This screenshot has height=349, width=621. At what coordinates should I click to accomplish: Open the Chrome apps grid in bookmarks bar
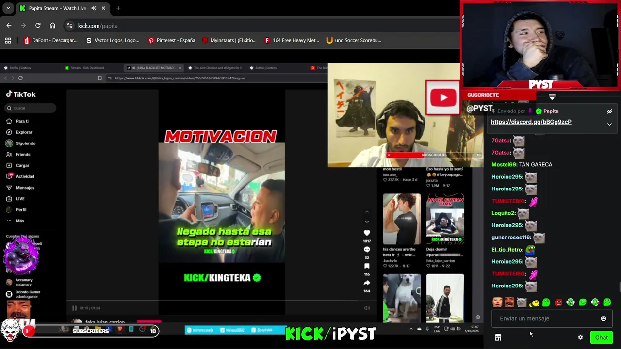8,40
